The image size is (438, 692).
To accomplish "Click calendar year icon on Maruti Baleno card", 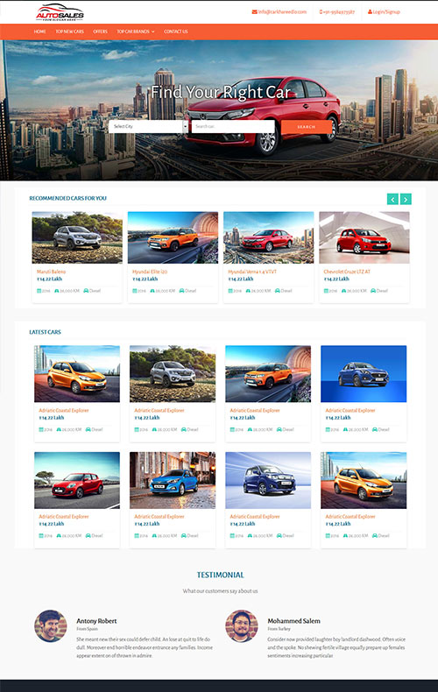I will click(39, 291).
